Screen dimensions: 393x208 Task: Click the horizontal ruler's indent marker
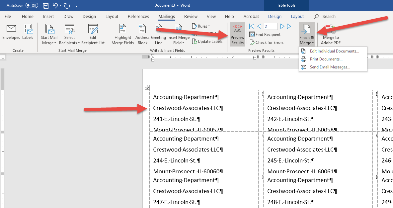pos(153,57)
